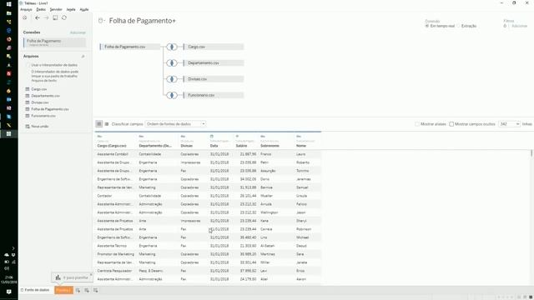Open the Classificar campos sort order dropdown

pyautogui.click(x=175, y=124)
